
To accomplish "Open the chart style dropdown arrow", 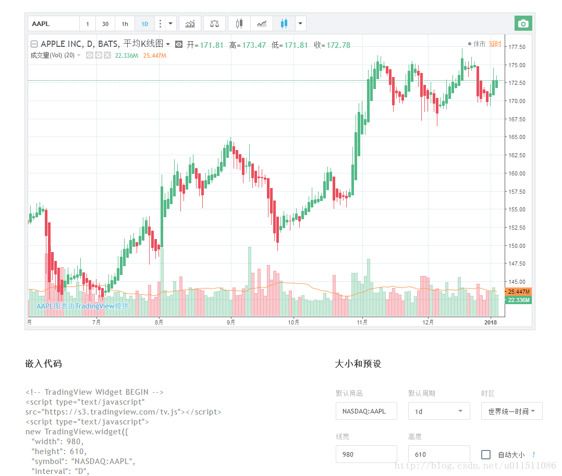I will (300, 23).
